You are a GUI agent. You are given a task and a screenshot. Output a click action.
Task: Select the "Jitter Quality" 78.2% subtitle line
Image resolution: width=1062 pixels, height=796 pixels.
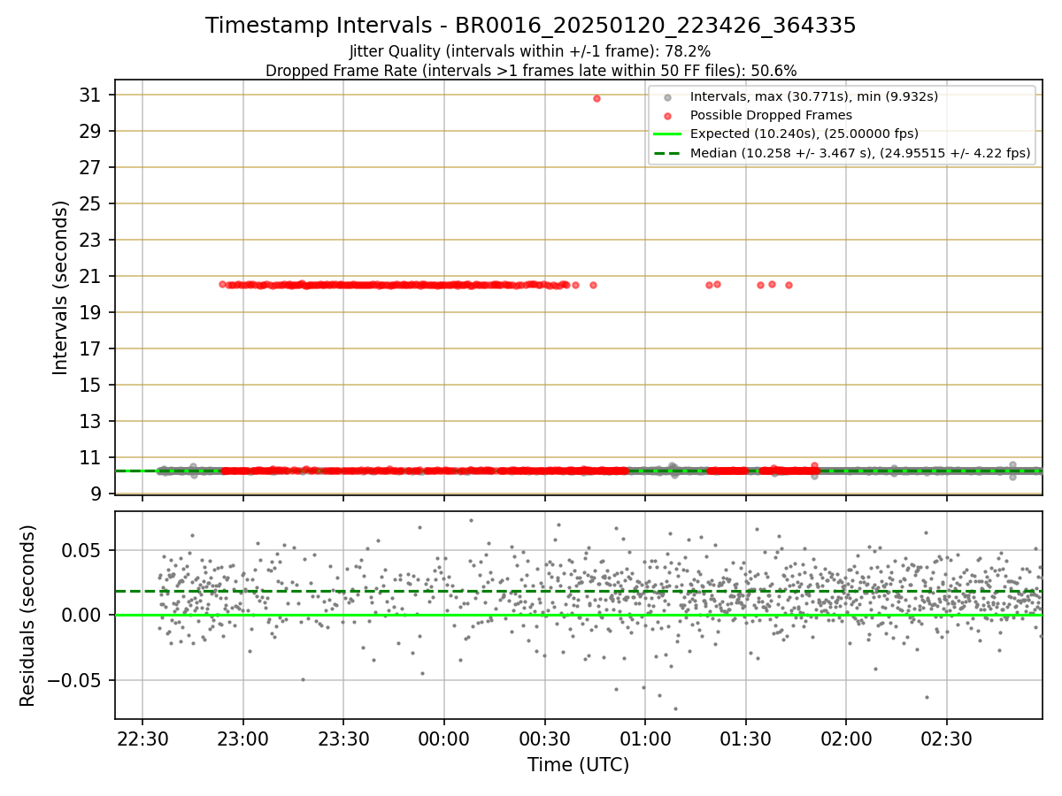(530, 51)
